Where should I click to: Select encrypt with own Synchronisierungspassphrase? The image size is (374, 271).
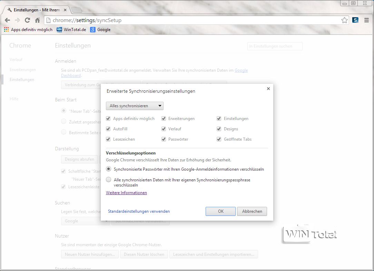pyautogui.click(x=109, y=180)
